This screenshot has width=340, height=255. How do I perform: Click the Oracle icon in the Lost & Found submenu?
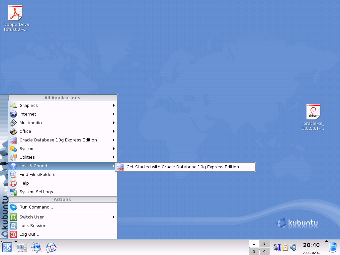click(120, 167)
